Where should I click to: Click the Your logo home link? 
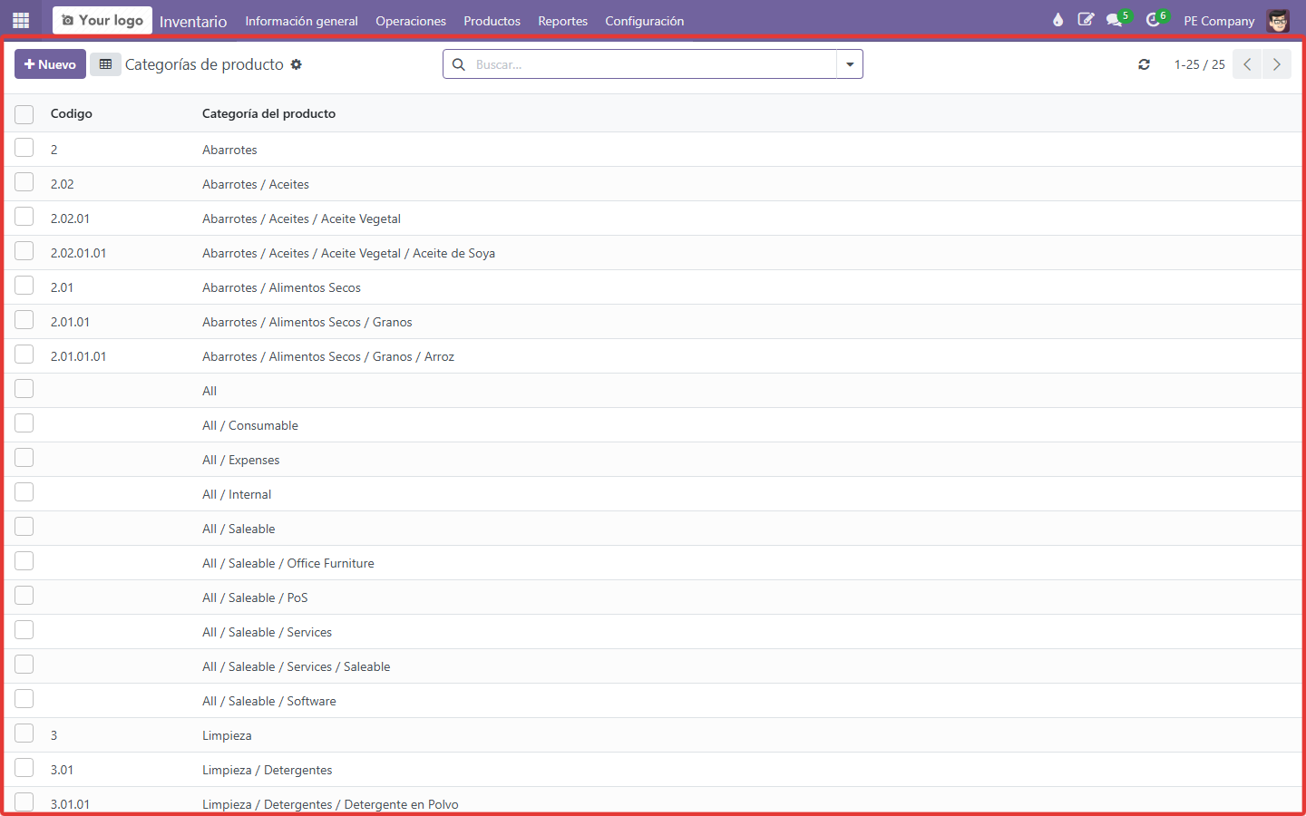point(102,20)
